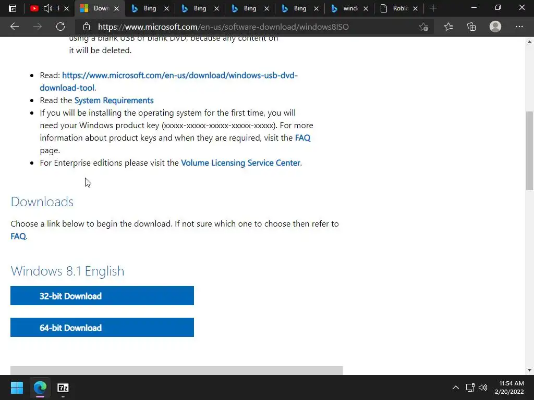The width and height of the screenshot is (534, 400).
Task: Open the Favorites list
Action: click(448, 27)
